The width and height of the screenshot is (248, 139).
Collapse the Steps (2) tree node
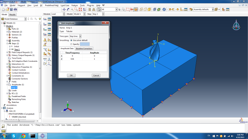[x=7, y=44]
